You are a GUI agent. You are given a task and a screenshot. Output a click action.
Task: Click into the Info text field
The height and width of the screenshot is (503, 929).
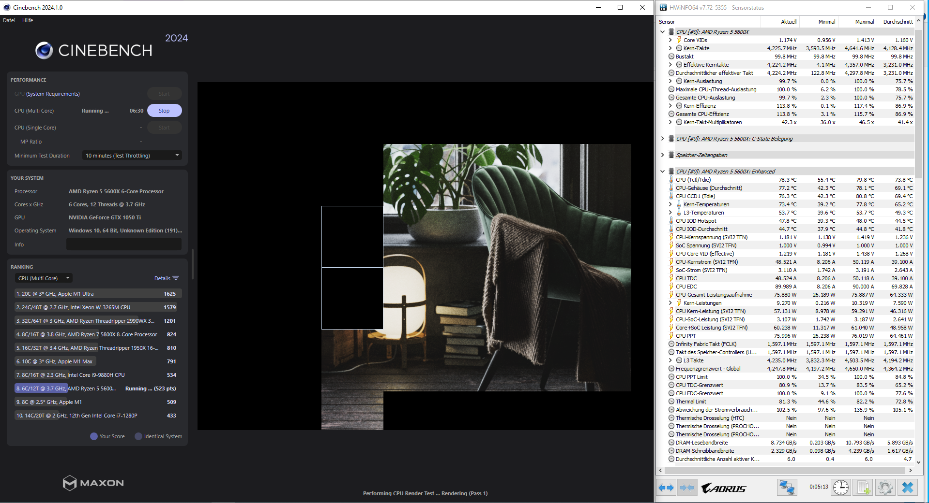point(124,244)
